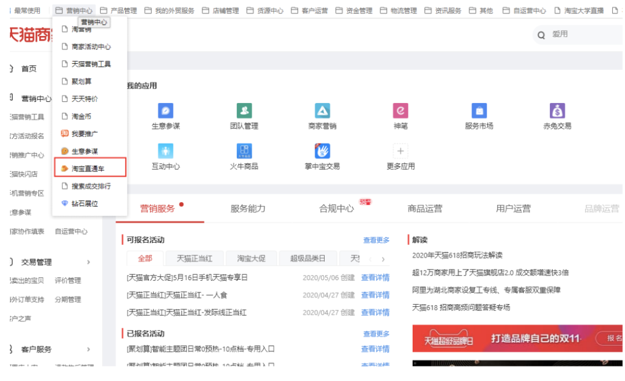Click the 更多应用 plus icon
This screenshot has height=381, width=625.
[x=400, y=151]
